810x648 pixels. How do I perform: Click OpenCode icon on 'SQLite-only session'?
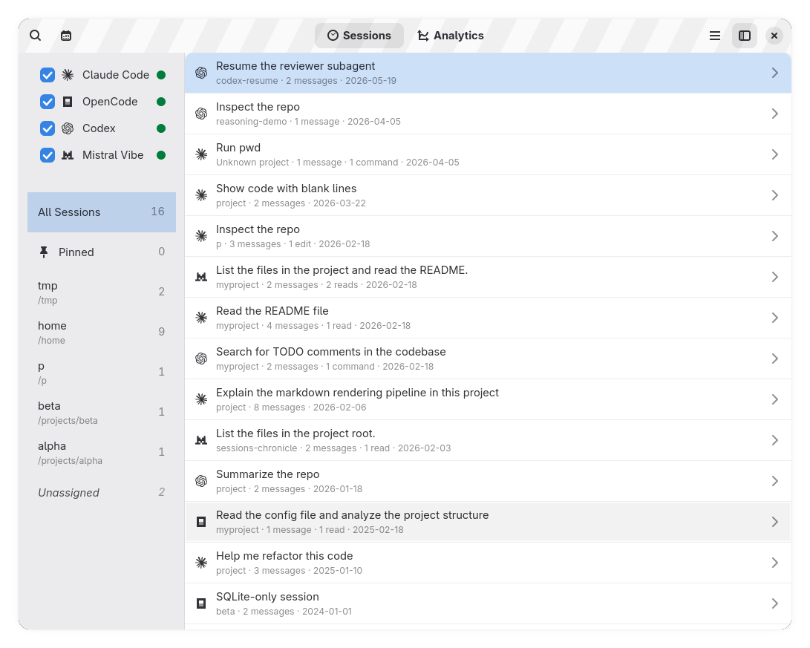click(x=201, y=603)
